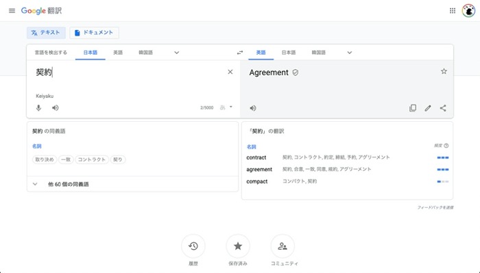480x273 pixels.
Task: Click the 契り synonym chip
Action: pyautogui.click(x=118, y=159)
